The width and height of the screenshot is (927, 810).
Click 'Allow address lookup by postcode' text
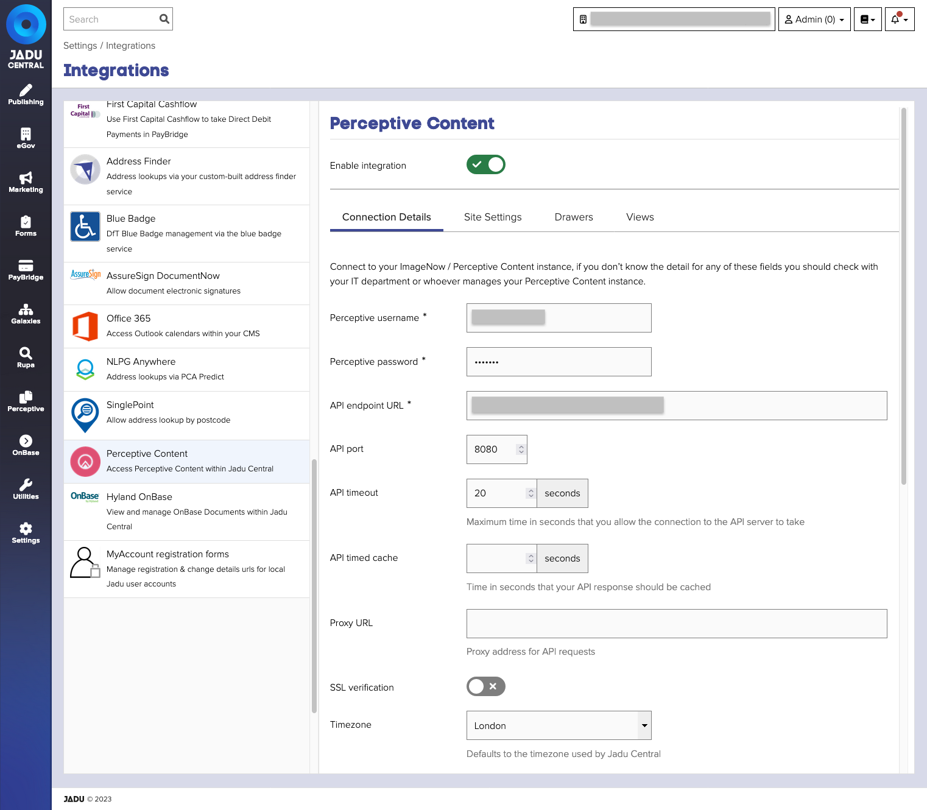pos(168,420)
